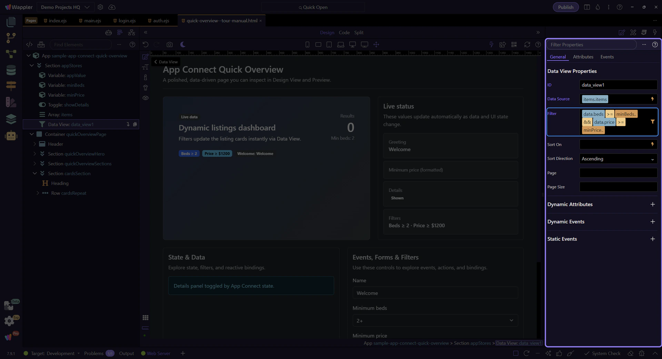Click the undo icon in design toolbar
This screenshot has width=662, height=359.
146,44
